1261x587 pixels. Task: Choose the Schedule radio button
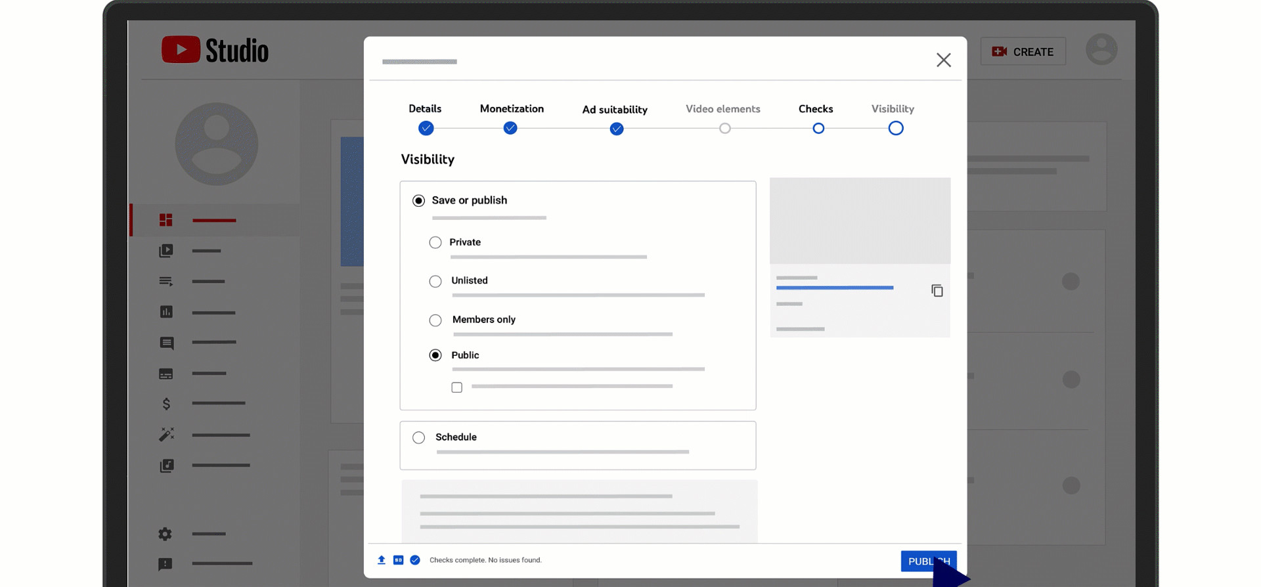pyautogui.click(x=418, y=437)
